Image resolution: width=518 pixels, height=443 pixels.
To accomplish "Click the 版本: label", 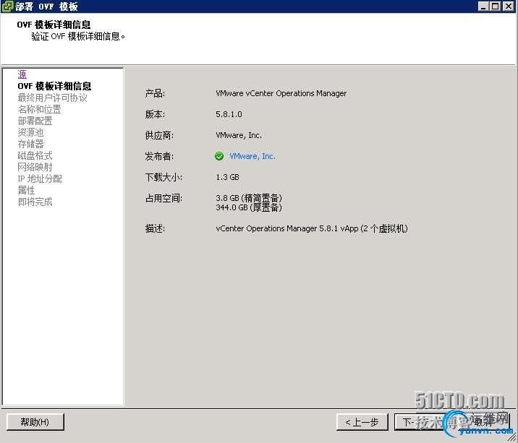I will click(155, 114).
